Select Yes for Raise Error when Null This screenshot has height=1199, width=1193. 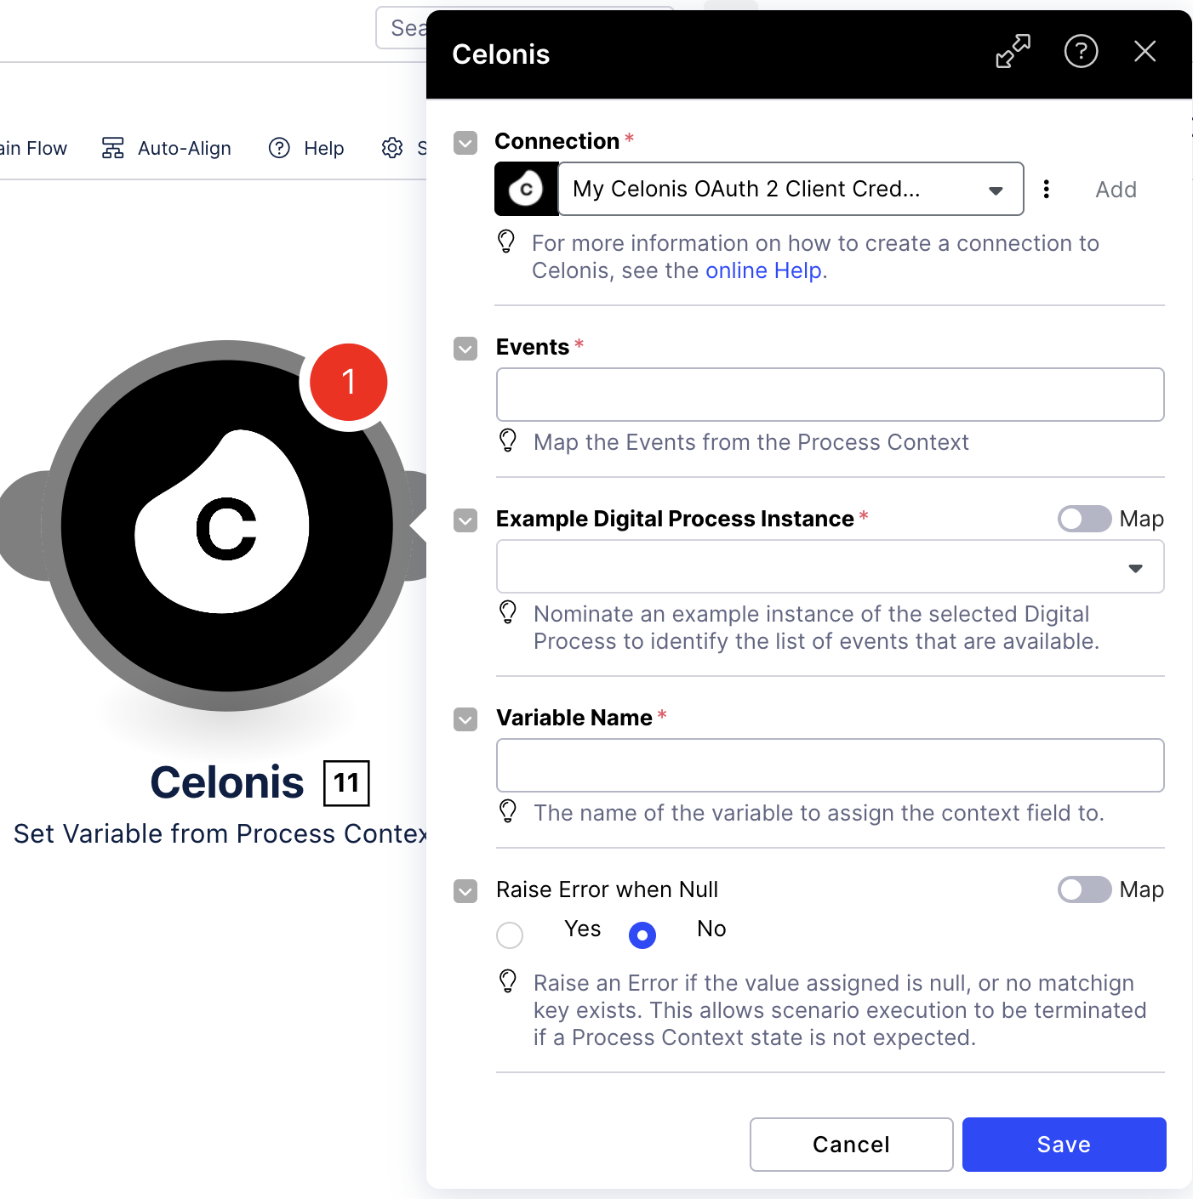click(x=510, y=935)
